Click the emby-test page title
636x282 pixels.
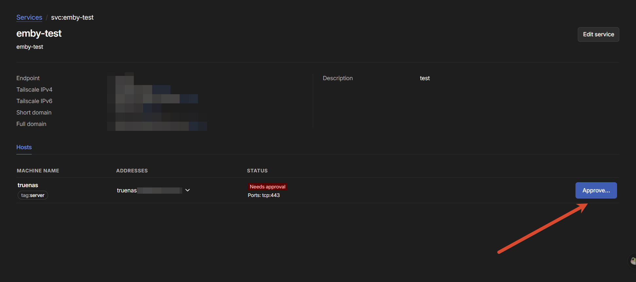39,33
